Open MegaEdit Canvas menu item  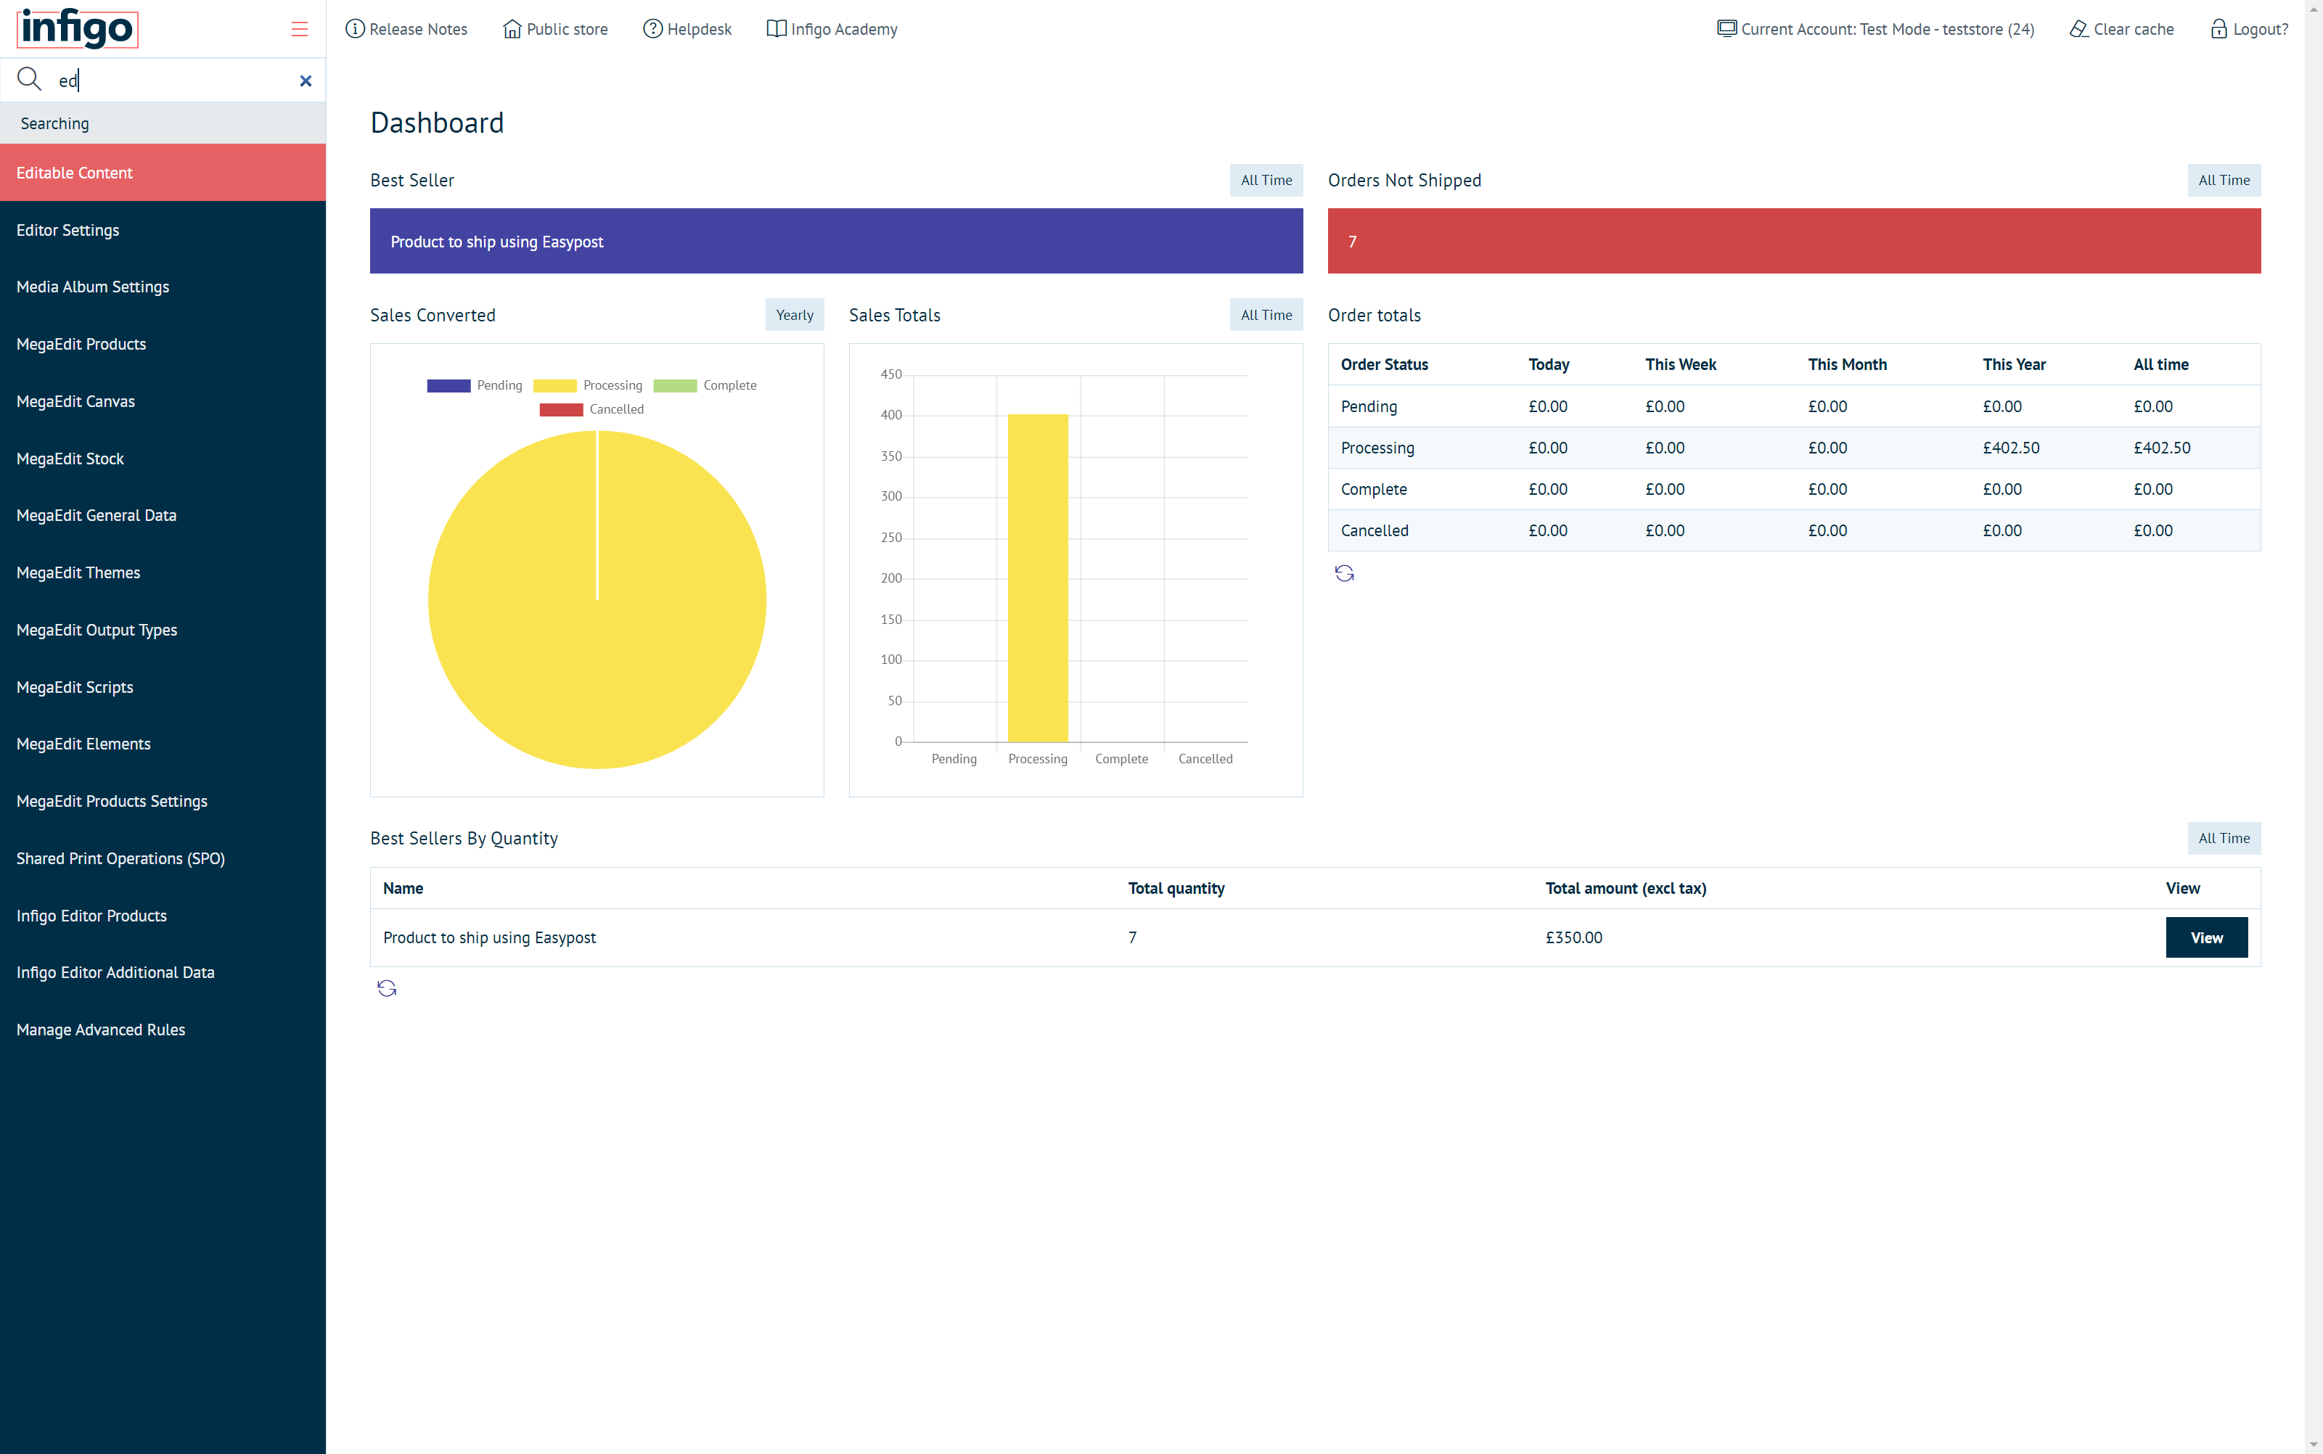pyautogui.click(x=163, y=401)
